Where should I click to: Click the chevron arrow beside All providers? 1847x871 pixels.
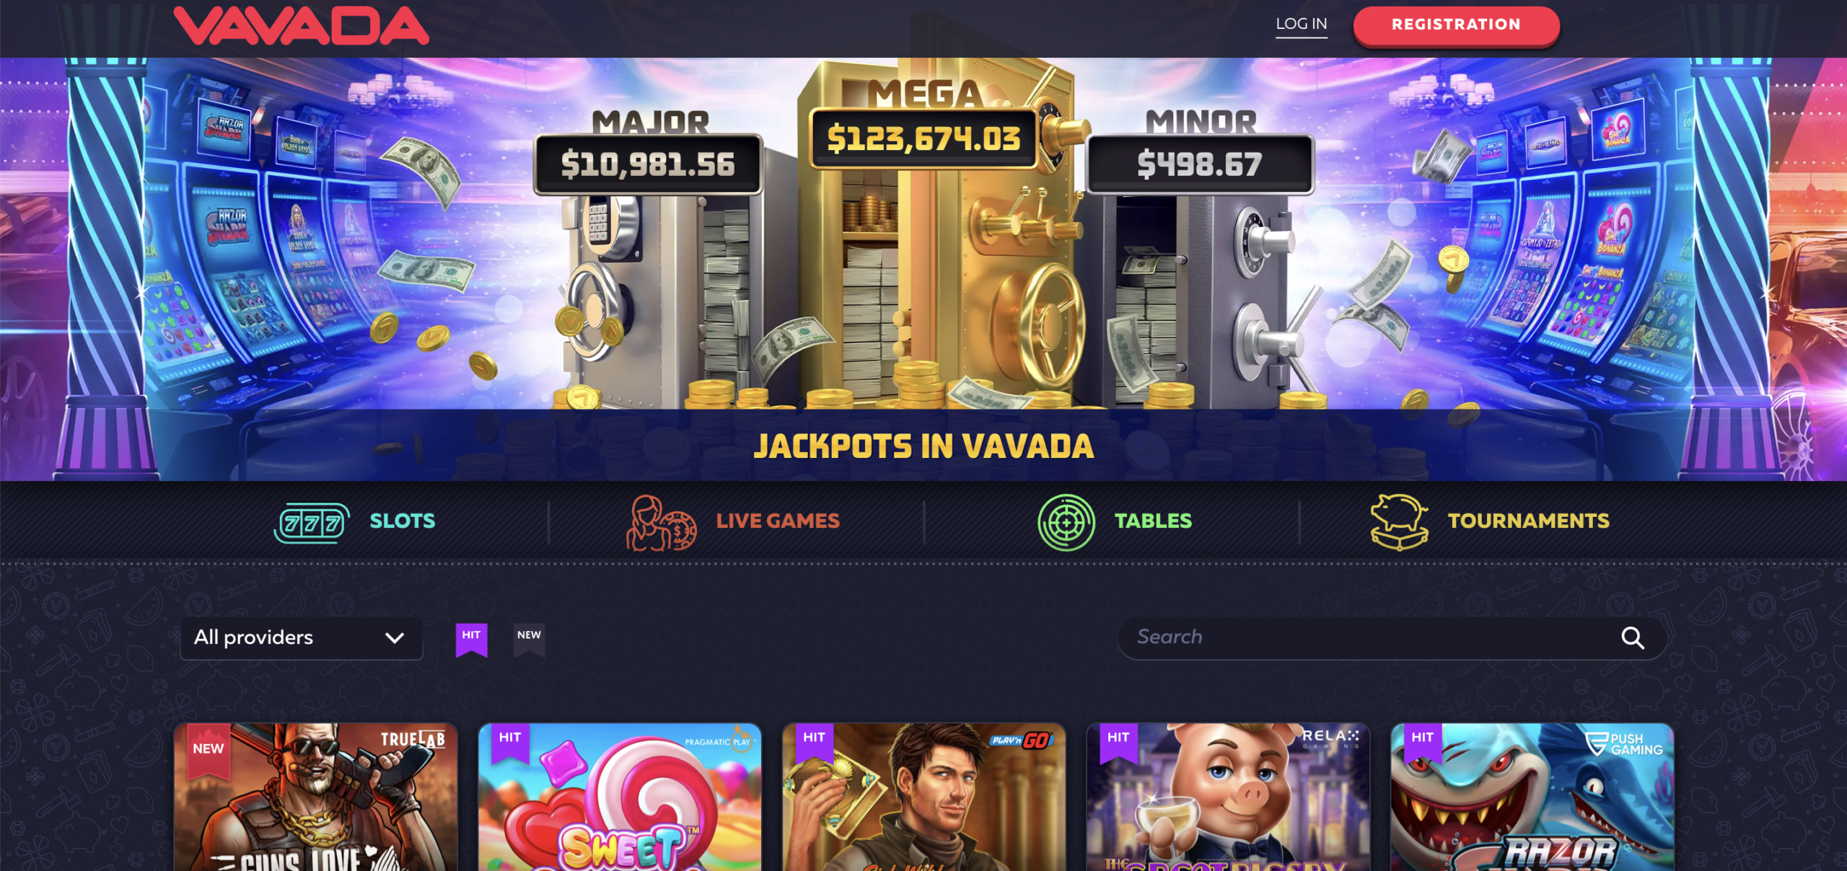click(395, 638)
